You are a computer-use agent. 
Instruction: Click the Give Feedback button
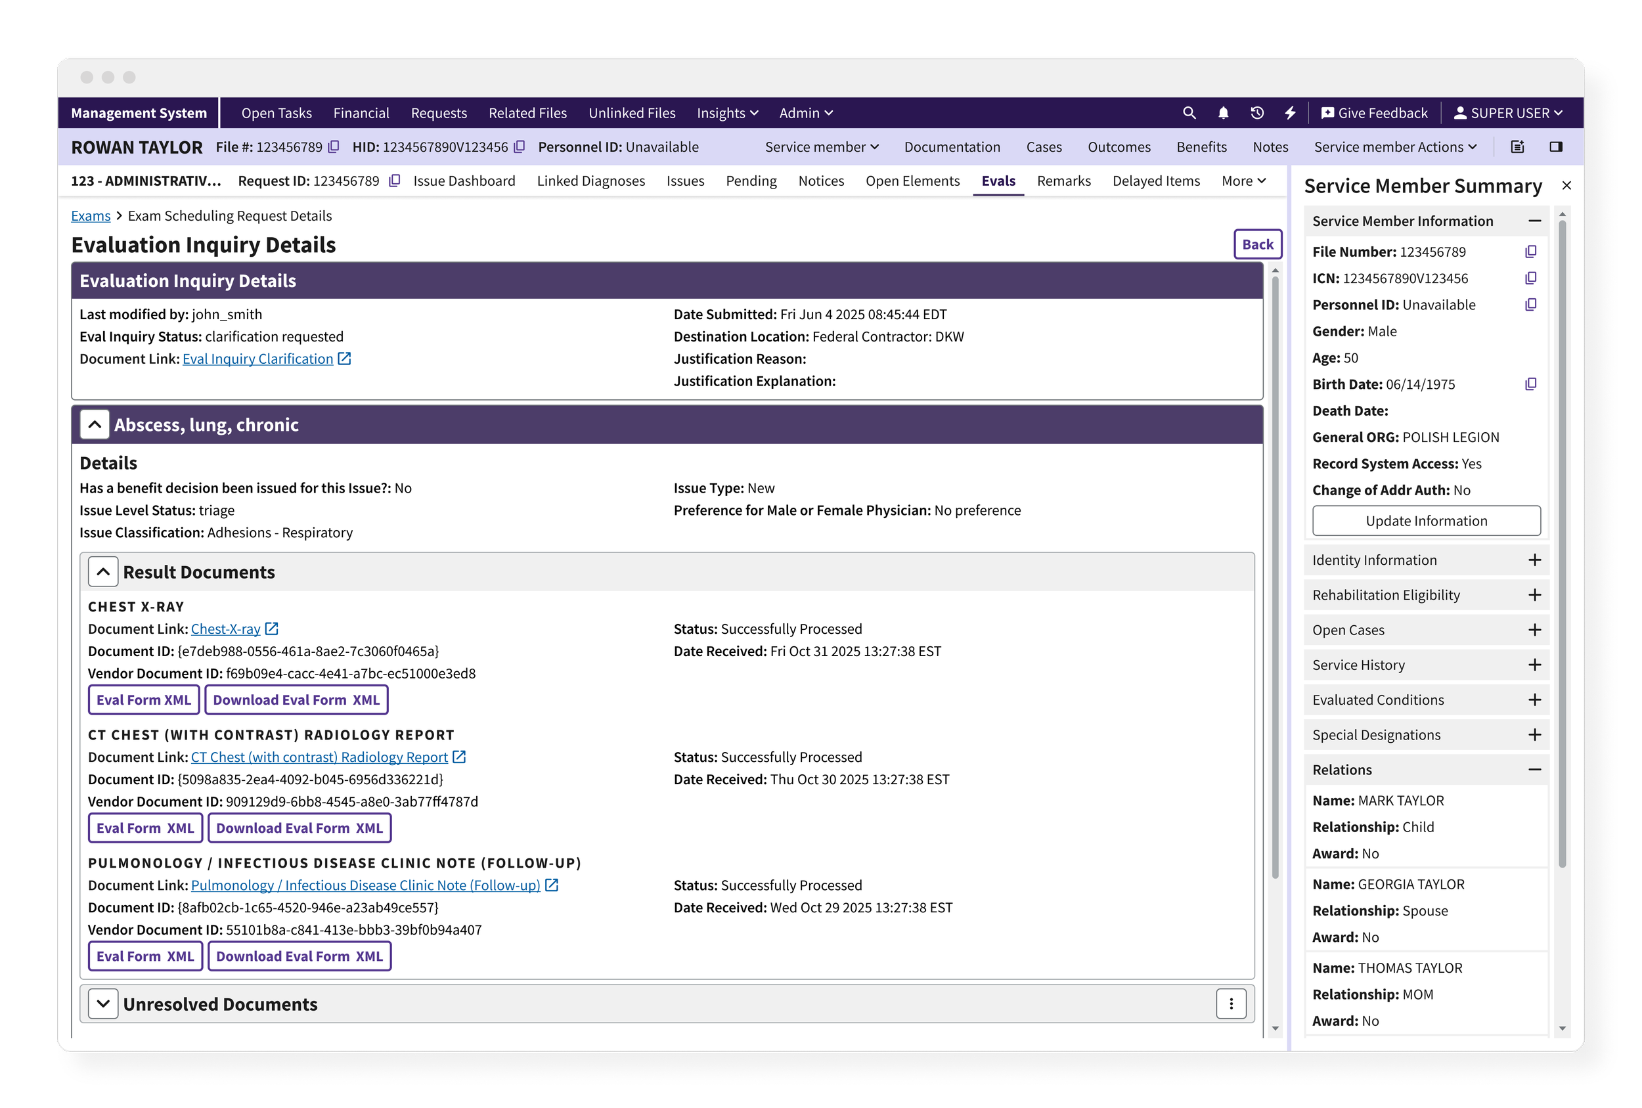1374,113
